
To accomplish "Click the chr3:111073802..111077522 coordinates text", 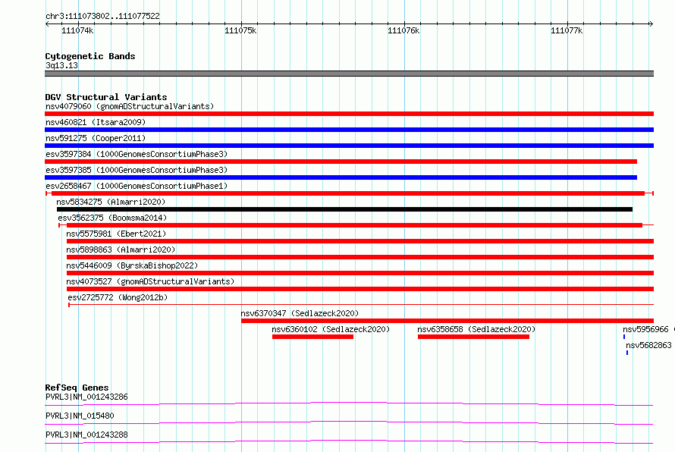I will (102, 16).
